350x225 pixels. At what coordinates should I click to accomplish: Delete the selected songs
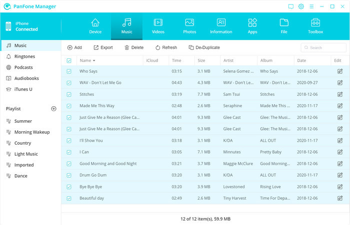click(x=134, y=47)
